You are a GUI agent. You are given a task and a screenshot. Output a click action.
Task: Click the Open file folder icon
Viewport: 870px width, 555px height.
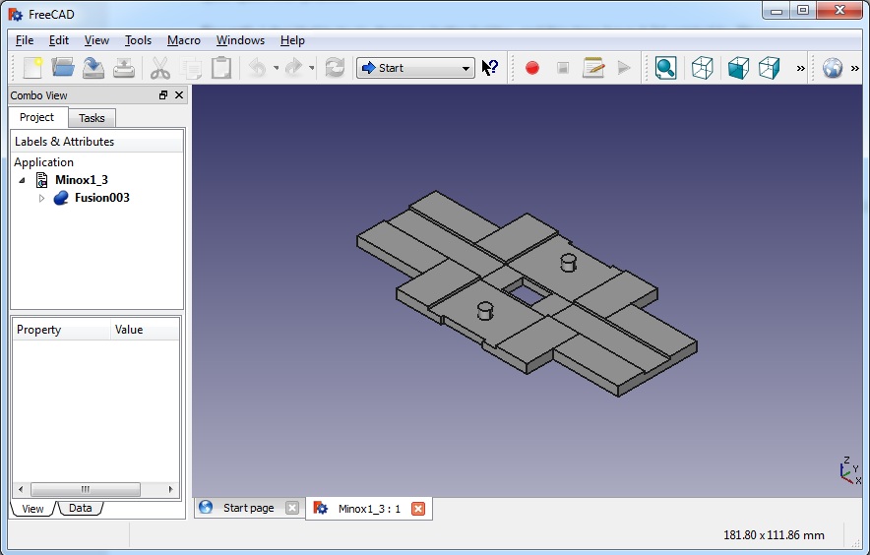click(63, 68)
